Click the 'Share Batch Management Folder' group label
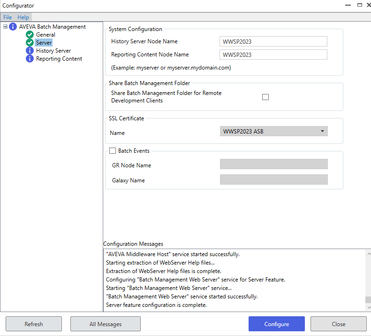 coord(149,83)
